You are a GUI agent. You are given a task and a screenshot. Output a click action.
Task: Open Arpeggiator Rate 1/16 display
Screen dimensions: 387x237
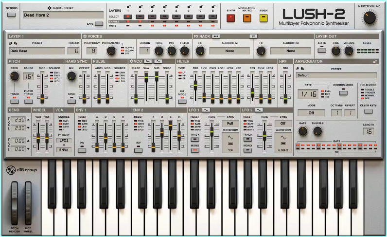[309, 94]
